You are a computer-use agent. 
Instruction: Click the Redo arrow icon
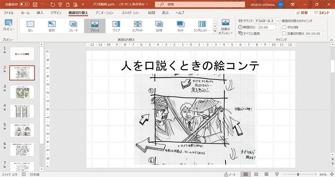[53, 4]
